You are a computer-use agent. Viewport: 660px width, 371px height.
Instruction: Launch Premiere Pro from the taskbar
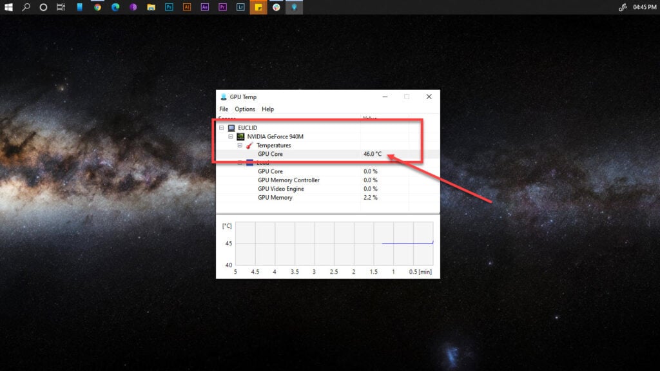point(222,7)
